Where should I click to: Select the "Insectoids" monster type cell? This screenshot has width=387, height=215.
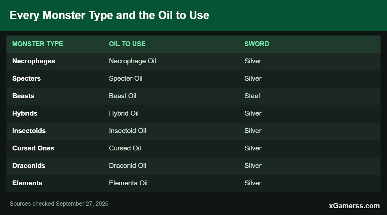click(29, 131)
